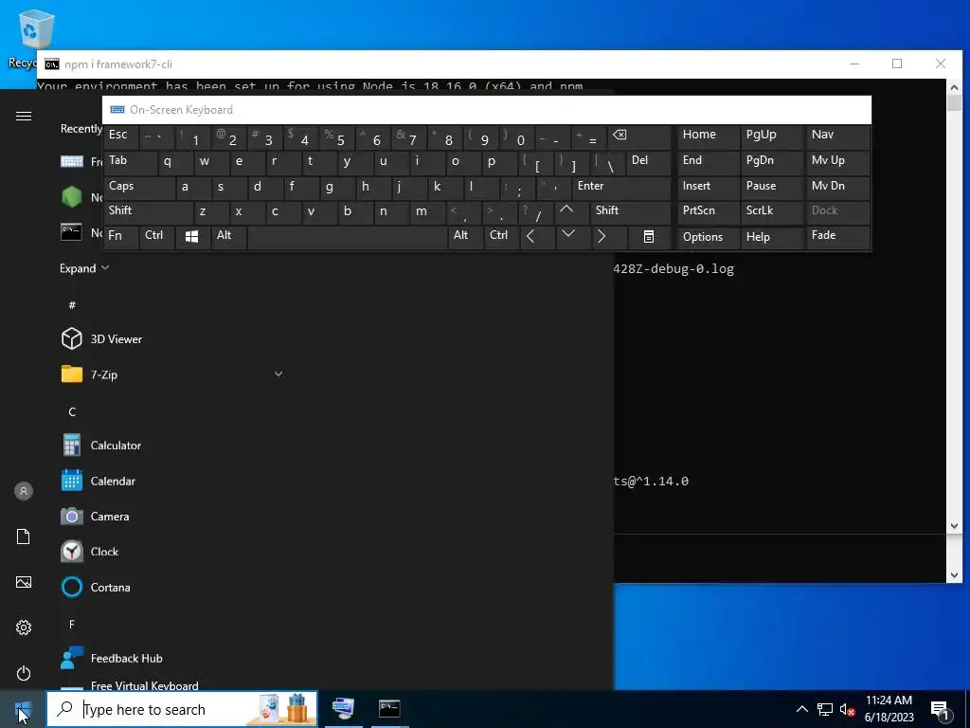Switch to On-Screen Keyboard taskbar icon
970x728 pixels.
coord(343,709)
